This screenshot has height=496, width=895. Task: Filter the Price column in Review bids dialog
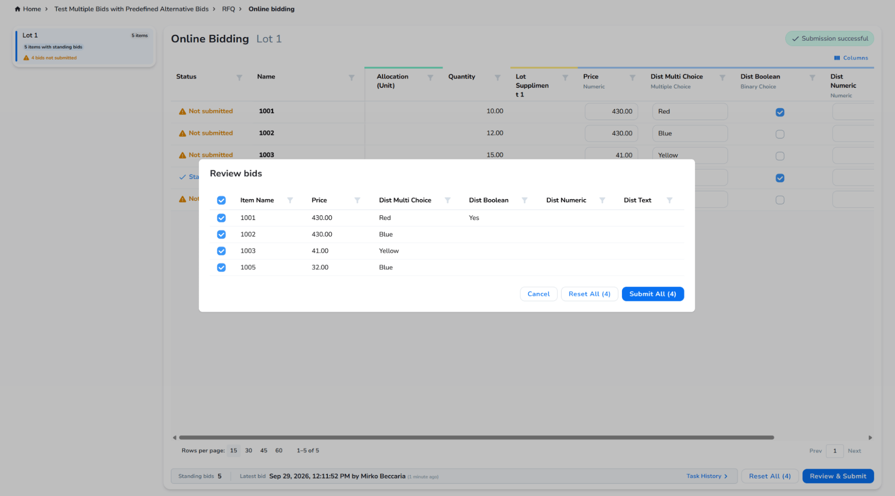click(x=357, y=200)
